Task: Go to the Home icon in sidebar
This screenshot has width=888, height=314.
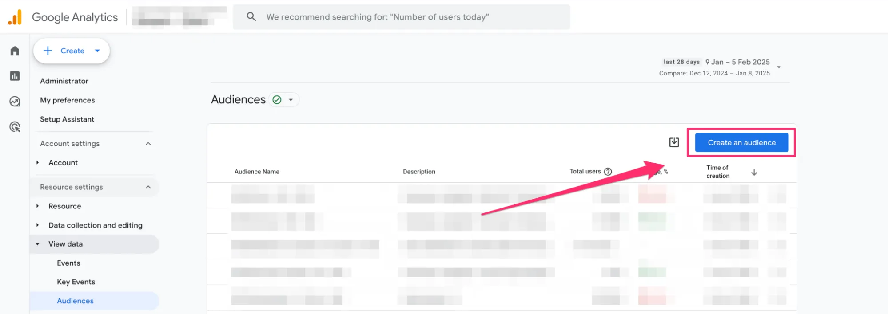Action: point(15,51)
